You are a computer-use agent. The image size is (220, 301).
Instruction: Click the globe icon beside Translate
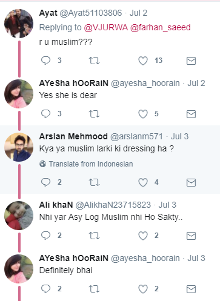pyautogui.click(x=42, y=164)
